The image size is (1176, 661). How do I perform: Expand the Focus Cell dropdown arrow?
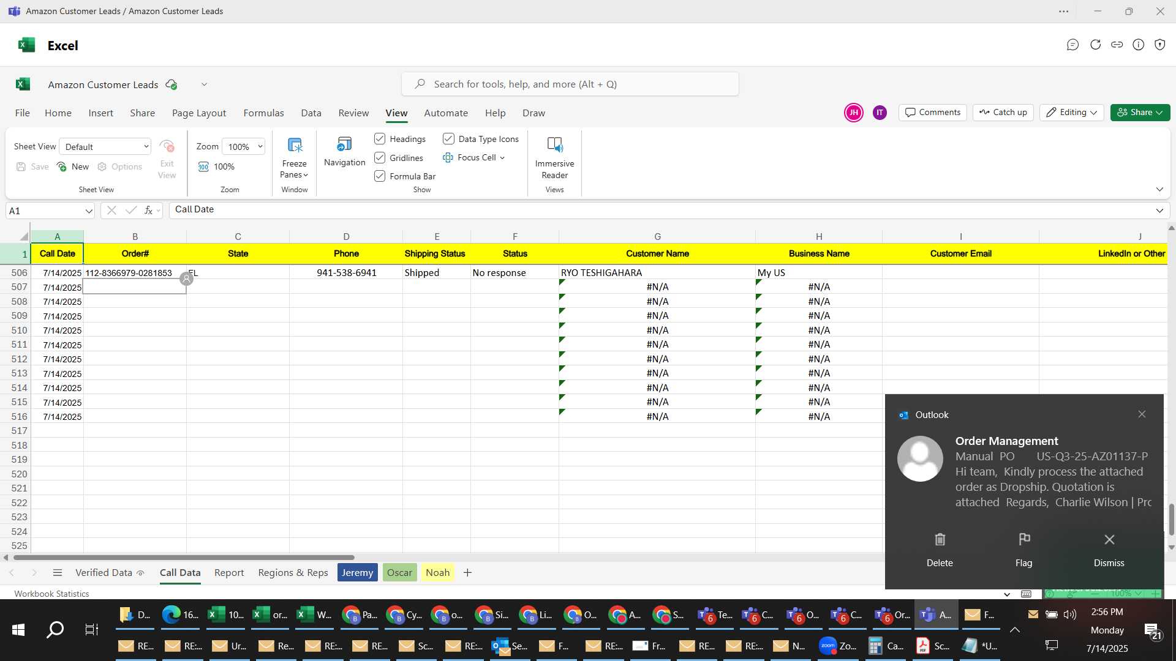[502, 158]
